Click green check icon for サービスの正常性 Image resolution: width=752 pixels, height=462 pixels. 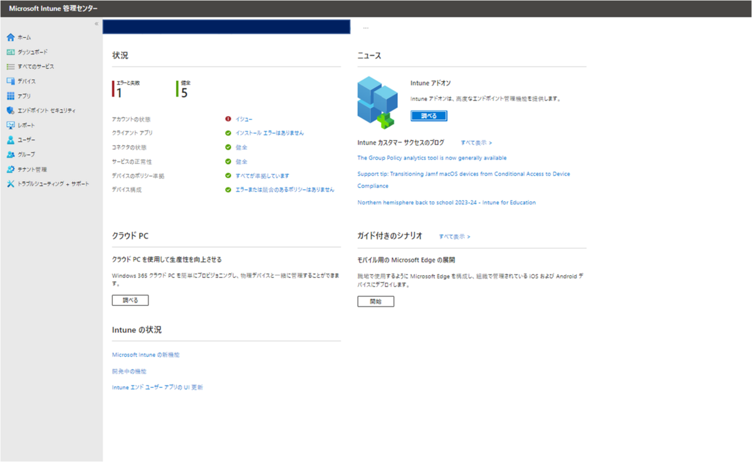pos(228,162)
